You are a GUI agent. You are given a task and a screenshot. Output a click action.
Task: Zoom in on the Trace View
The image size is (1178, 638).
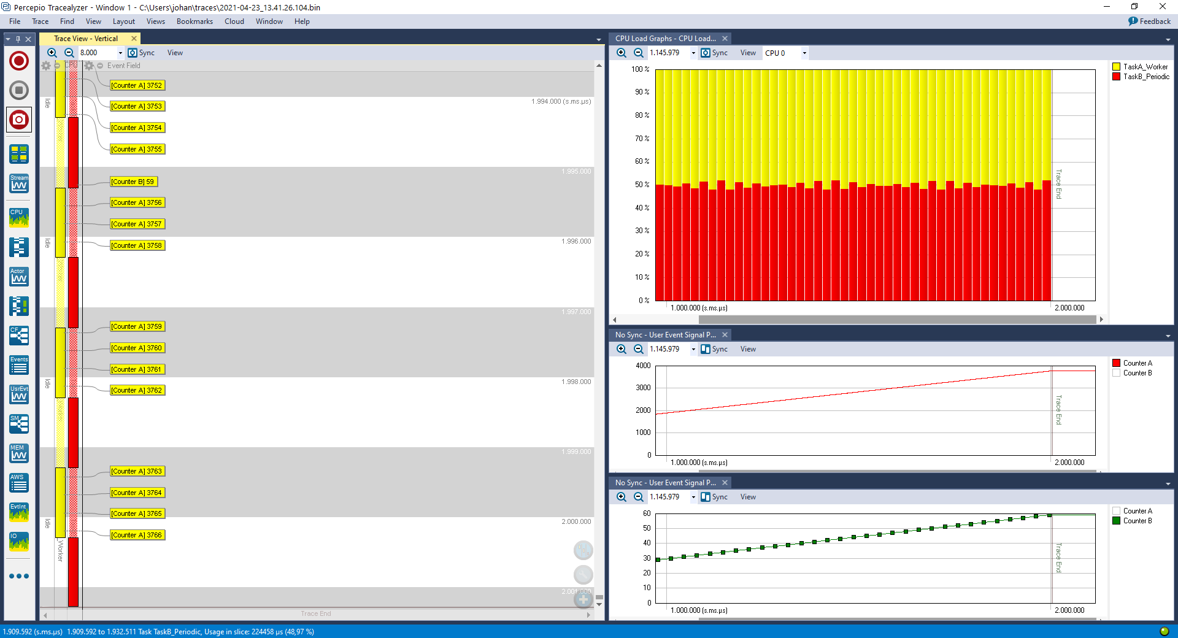tap(52, 53)
